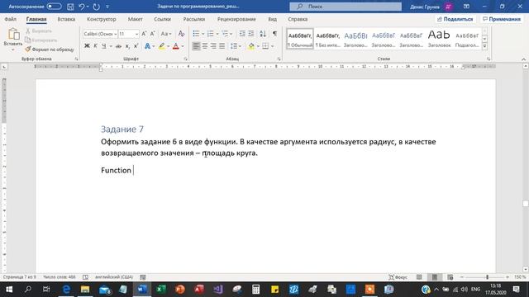The image size is (529, 297).
Task: Clear all formatting icon
Action: [x=181, y=34]
